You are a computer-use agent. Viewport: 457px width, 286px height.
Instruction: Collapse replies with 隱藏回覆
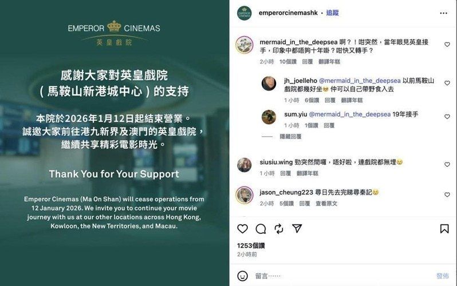pos(290,136)
